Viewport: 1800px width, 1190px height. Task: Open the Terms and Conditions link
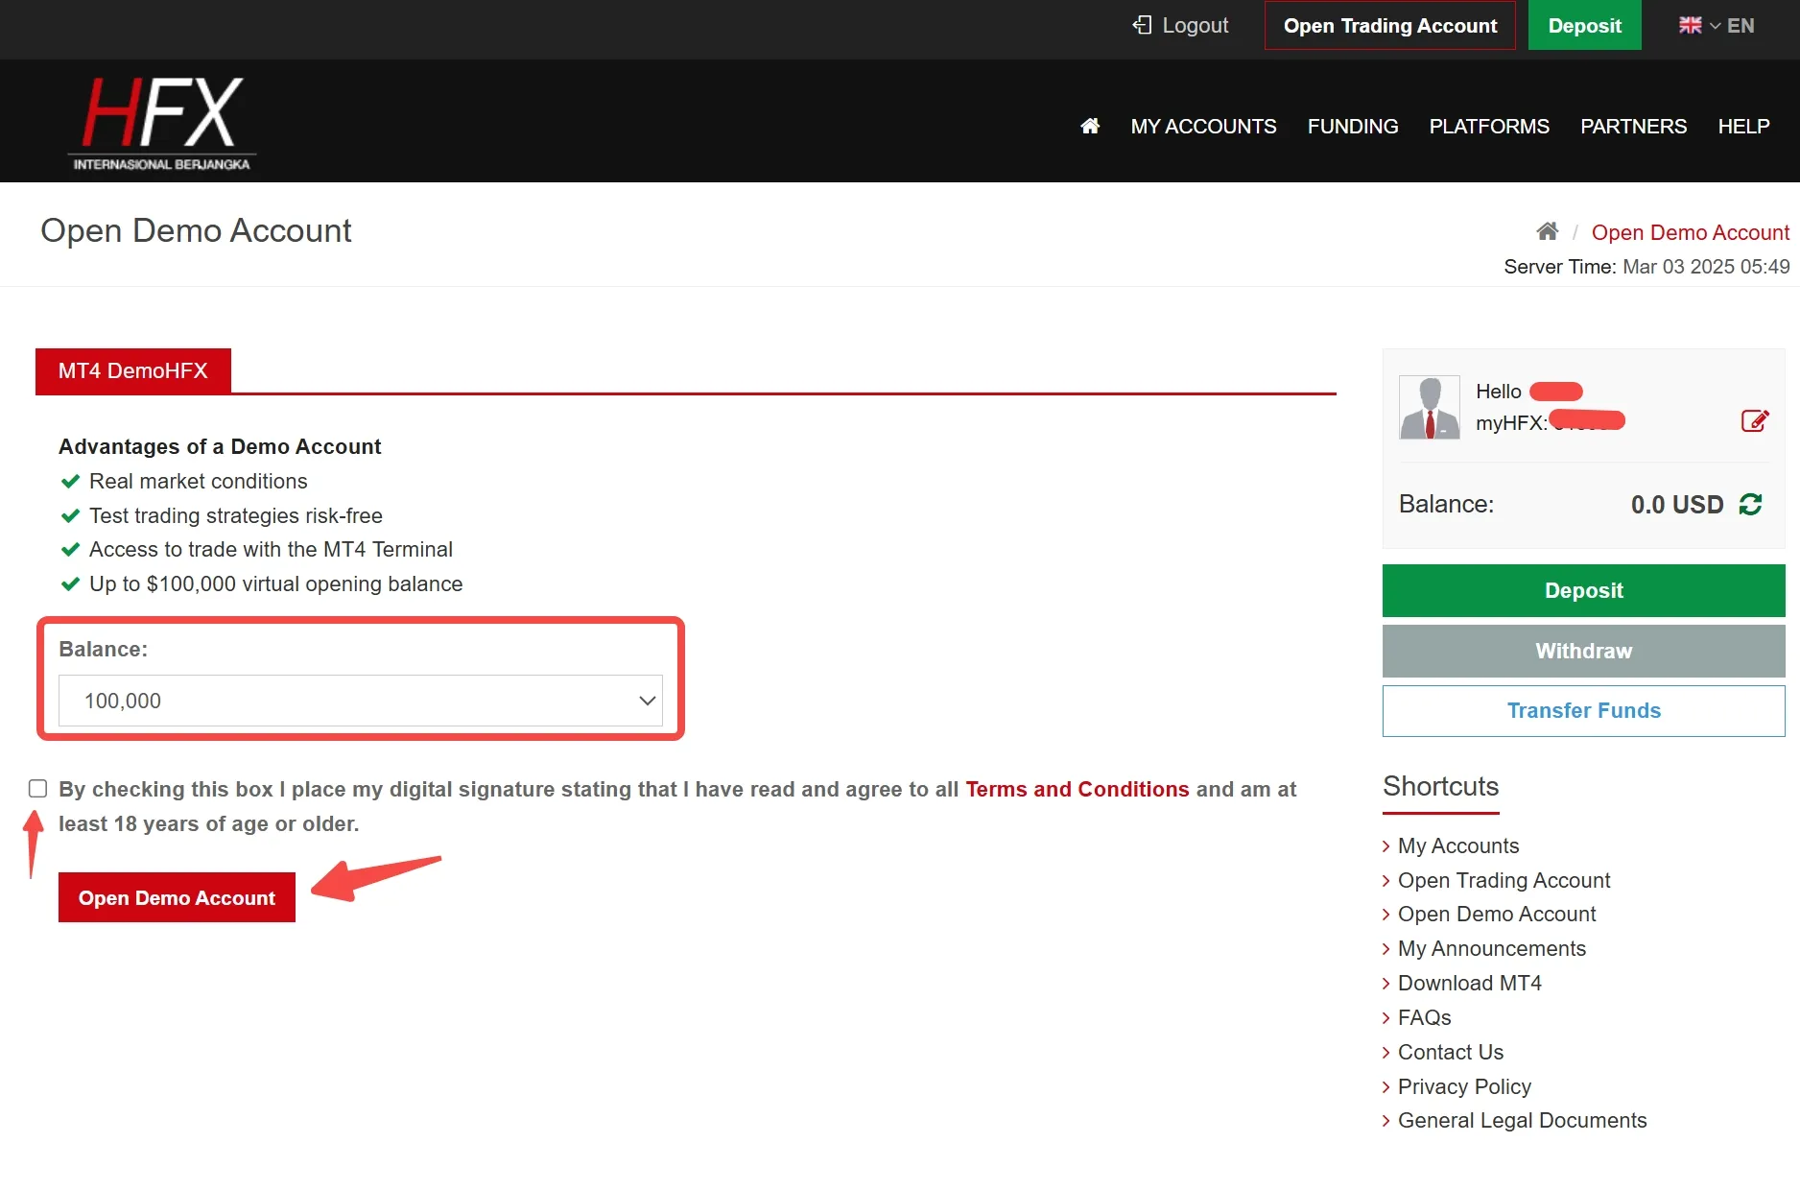point(1078,789)
